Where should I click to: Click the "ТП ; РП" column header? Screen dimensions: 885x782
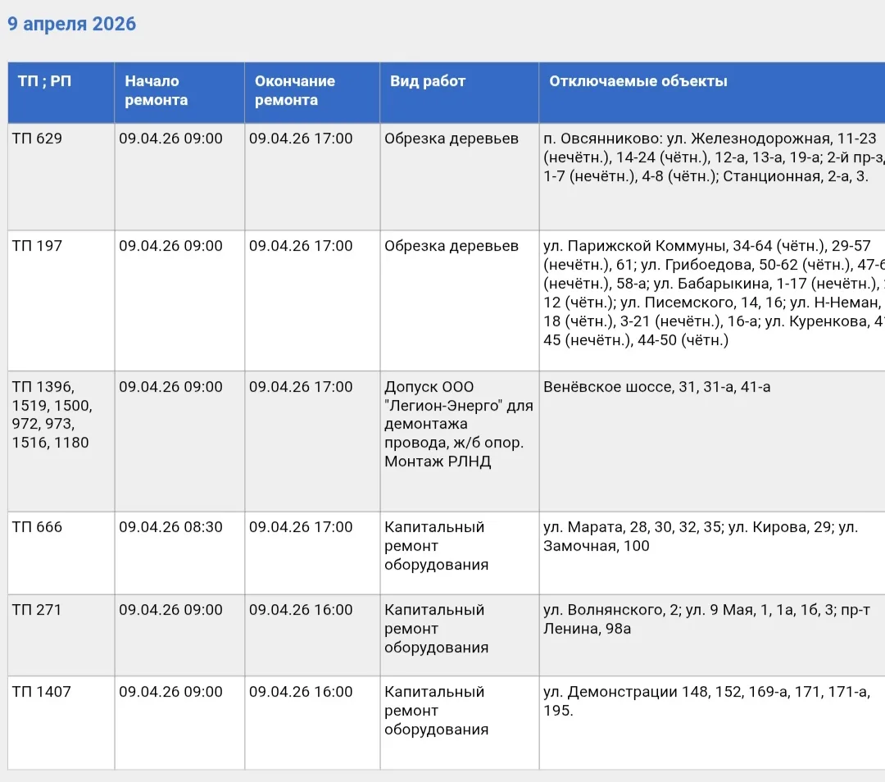(44, 81)
